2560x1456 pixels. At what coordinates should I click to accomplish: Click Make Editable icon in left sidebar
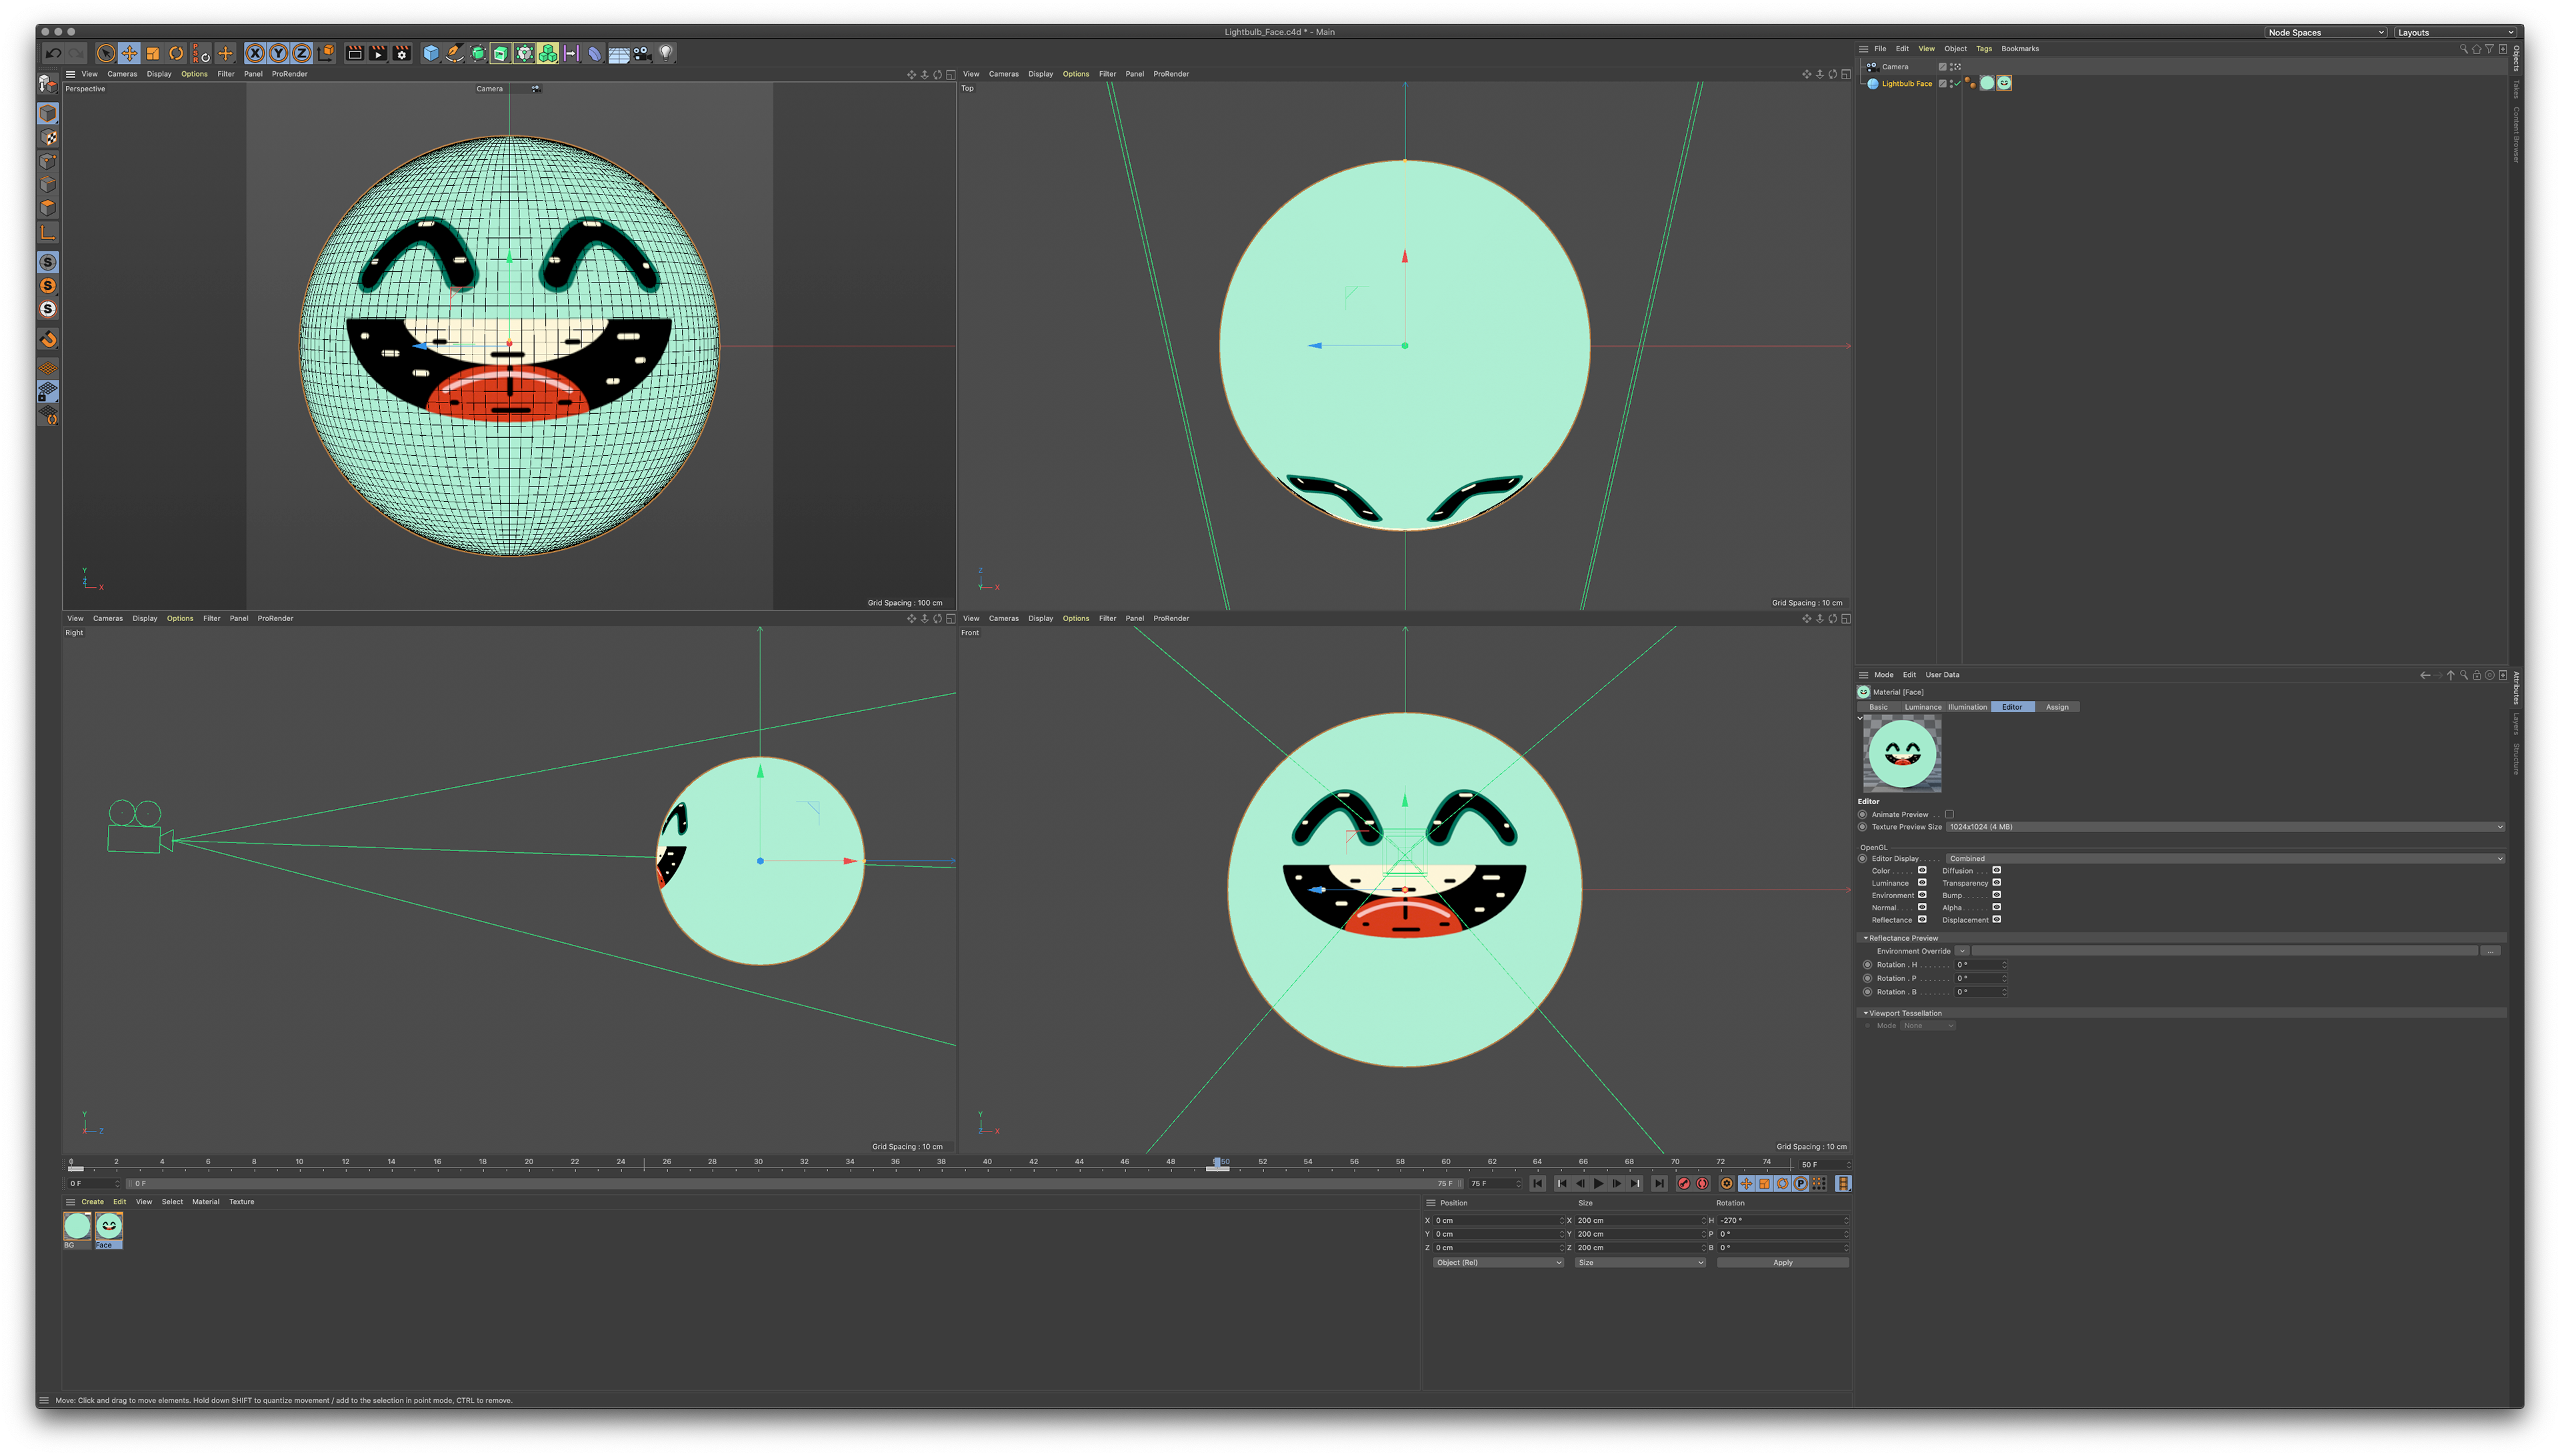48,83
